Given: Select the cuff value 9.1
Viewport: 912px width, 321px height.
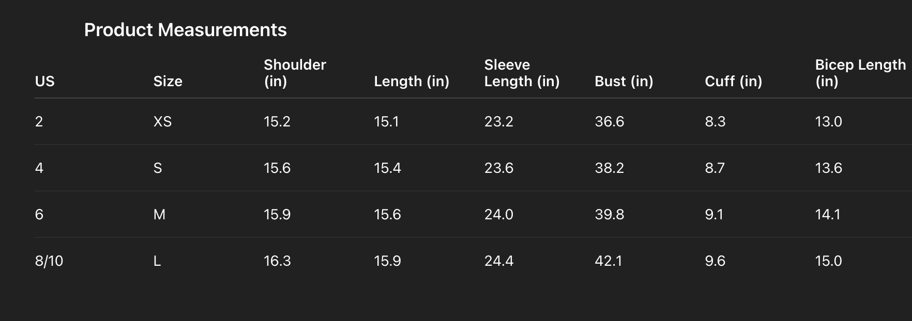Looking at the screenshot, I should click(x=714, y=214).
